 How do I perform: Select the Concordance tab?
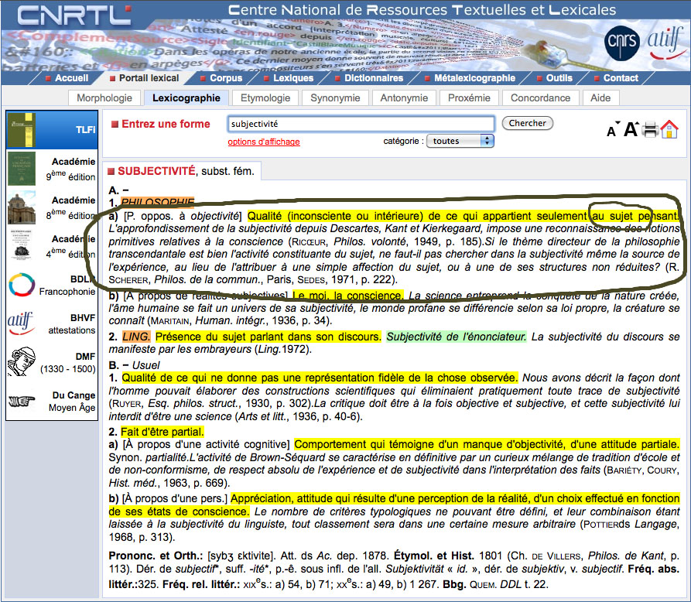[x=540, y=98]
